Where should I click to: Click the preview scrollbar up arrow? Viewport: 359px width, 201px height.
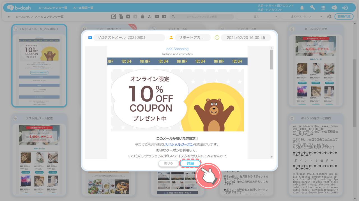click(x=271, y=48)
